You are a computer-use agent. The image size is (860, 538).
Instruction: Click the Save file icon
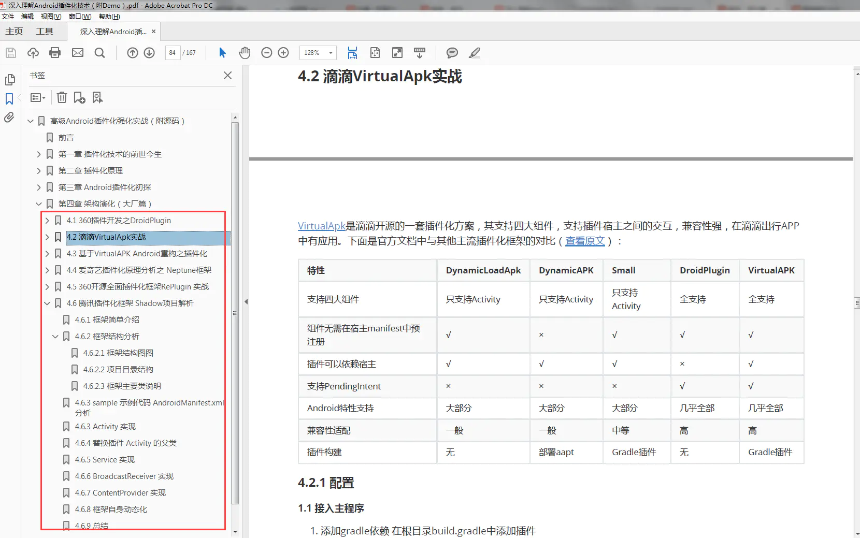coord(11,53)
